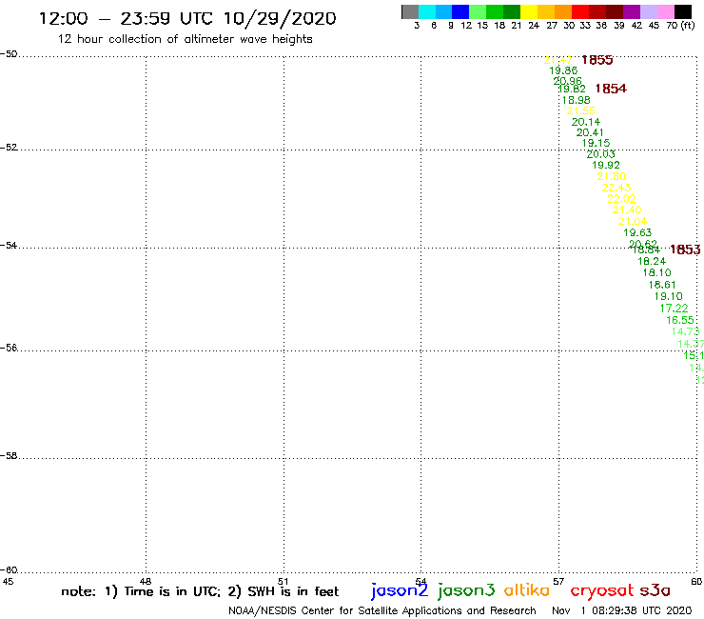Image resolution: width=704 pixels, height=619 pixels.
Task: Click the 17.22 wave height value
Action: (x=674, y=309)
